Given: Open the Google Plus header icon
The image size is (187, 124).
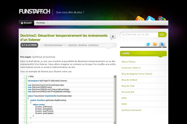Looking at the screenshot, I should tap(161, 18).
